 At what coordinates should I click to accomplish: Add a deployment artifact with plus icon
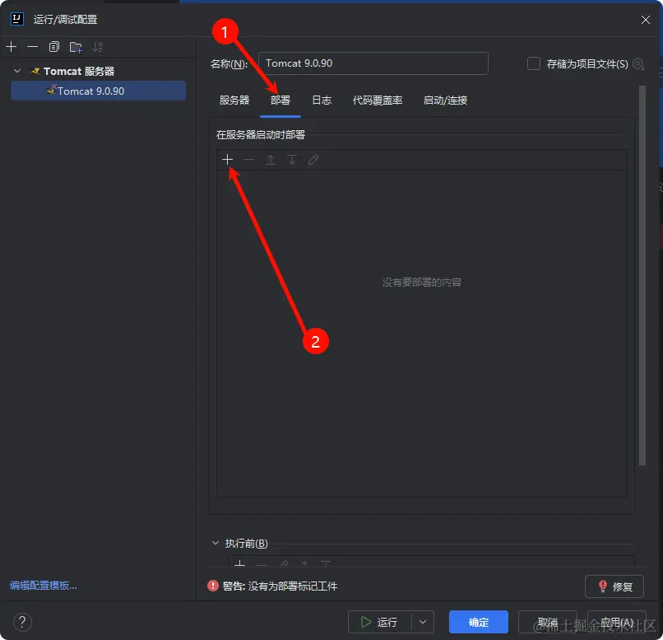click(228, 160)
